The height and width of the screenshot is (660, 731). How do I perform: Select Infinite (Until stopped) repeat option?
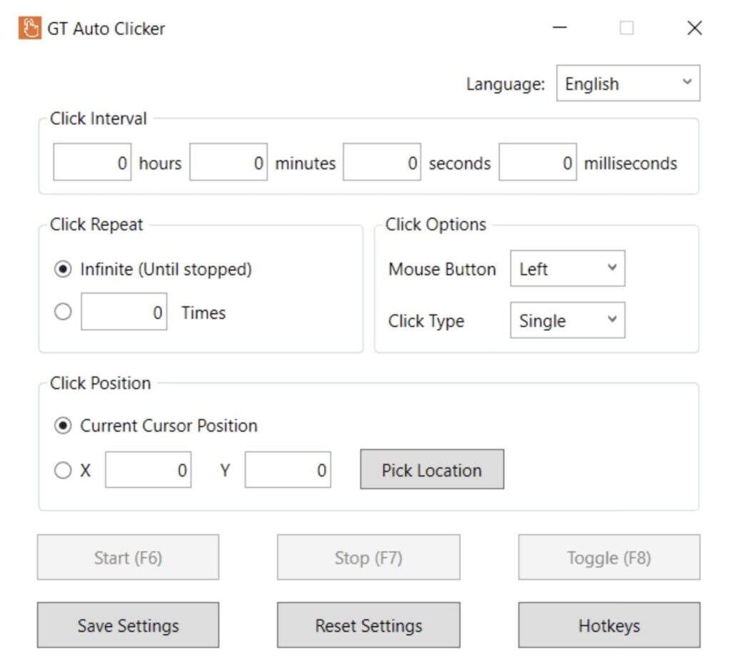coord(64,270)
